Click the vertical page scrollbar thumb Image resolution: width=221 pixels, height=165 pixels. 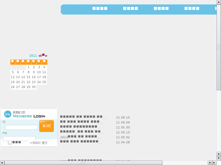(x=219, y=47)
